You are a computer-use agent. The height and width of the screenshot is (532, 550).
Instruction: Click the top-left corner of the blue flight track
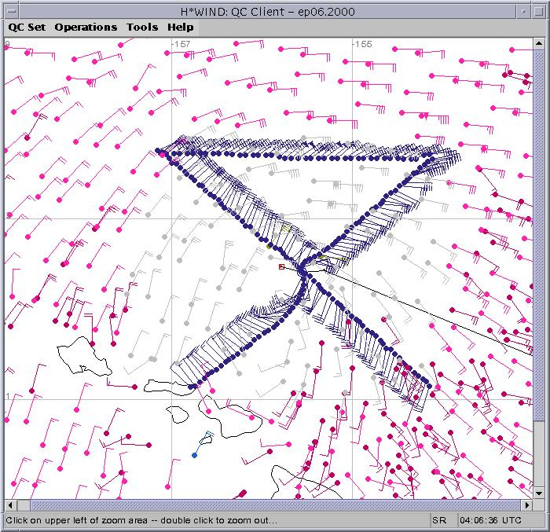[x=159, y=150]
